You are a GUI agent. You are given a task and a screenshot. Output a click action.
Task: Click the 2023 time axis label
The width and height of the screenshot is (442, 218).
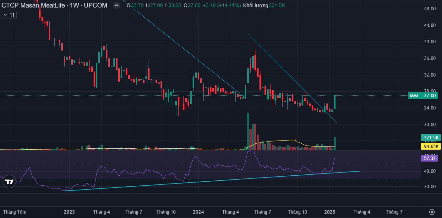(x=69, y=212)
